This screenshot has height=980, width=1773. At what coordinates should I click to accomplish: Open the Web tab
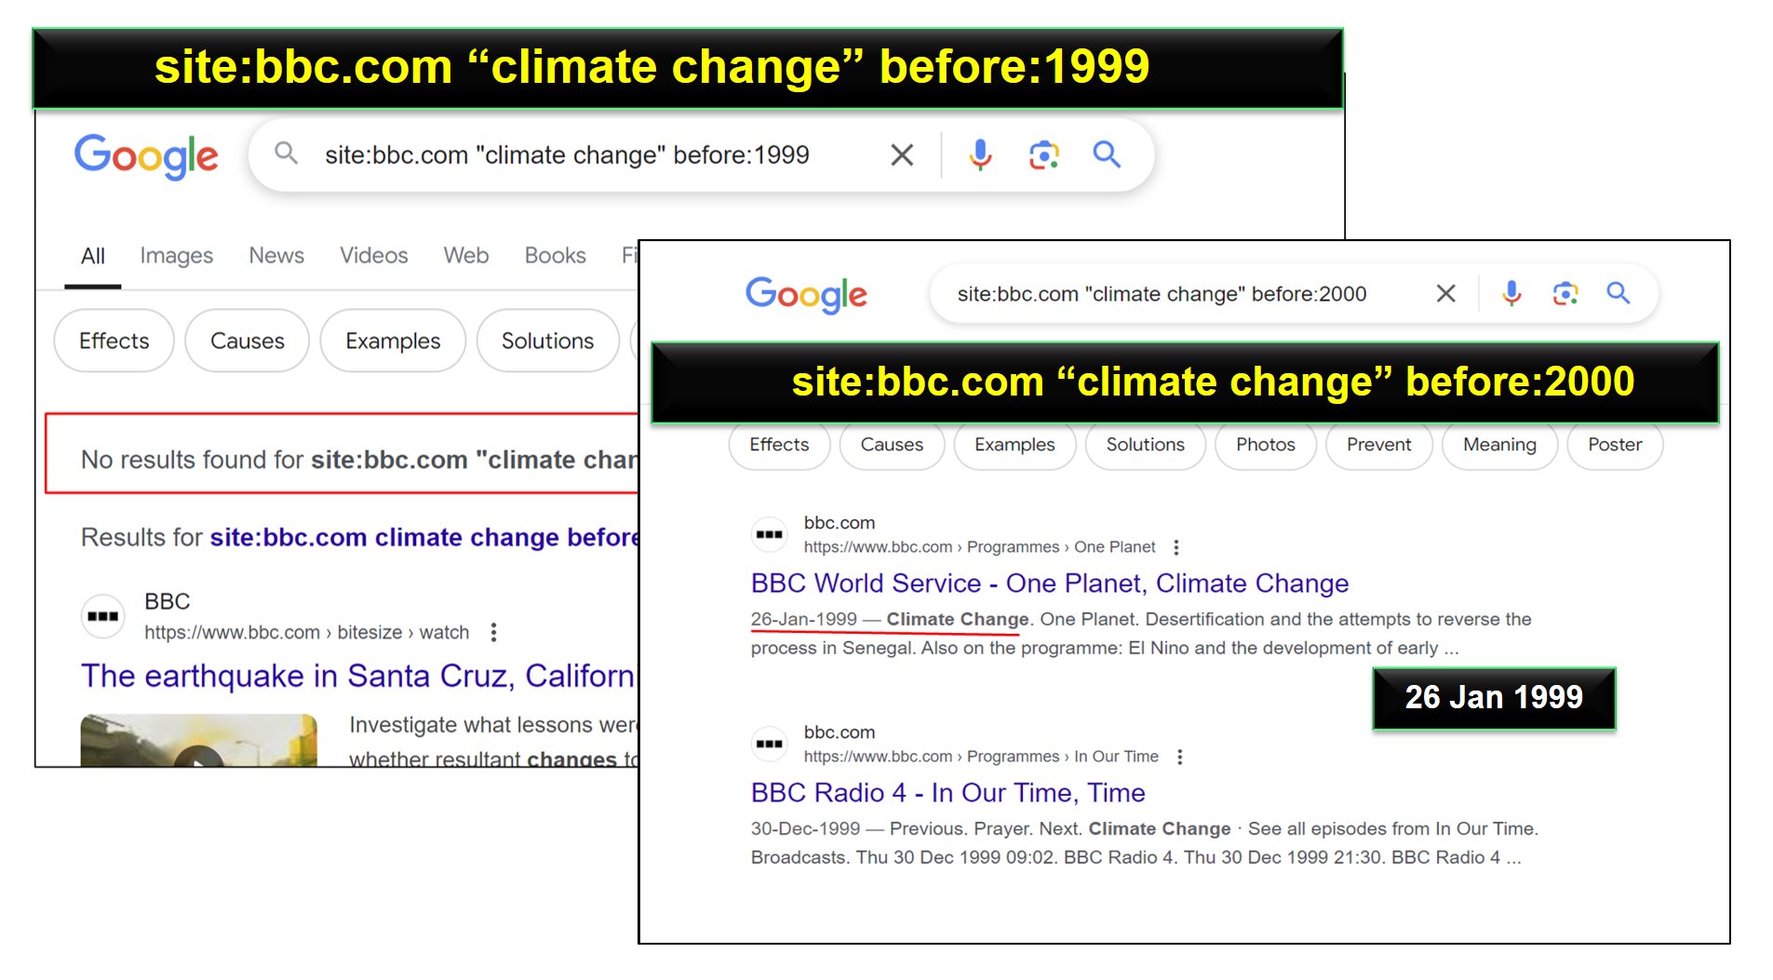pos(465,256)
